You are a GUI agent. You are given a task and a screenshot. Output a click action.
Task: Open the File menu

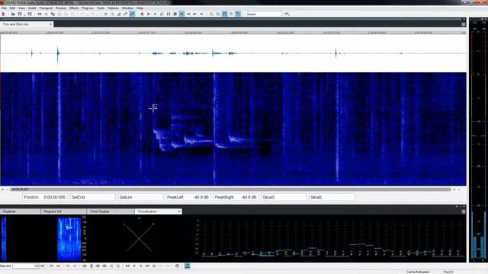coord(4,8)
